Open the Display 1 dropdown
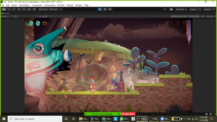Viewport: 217px width, 122px height. tap(6, 16)
